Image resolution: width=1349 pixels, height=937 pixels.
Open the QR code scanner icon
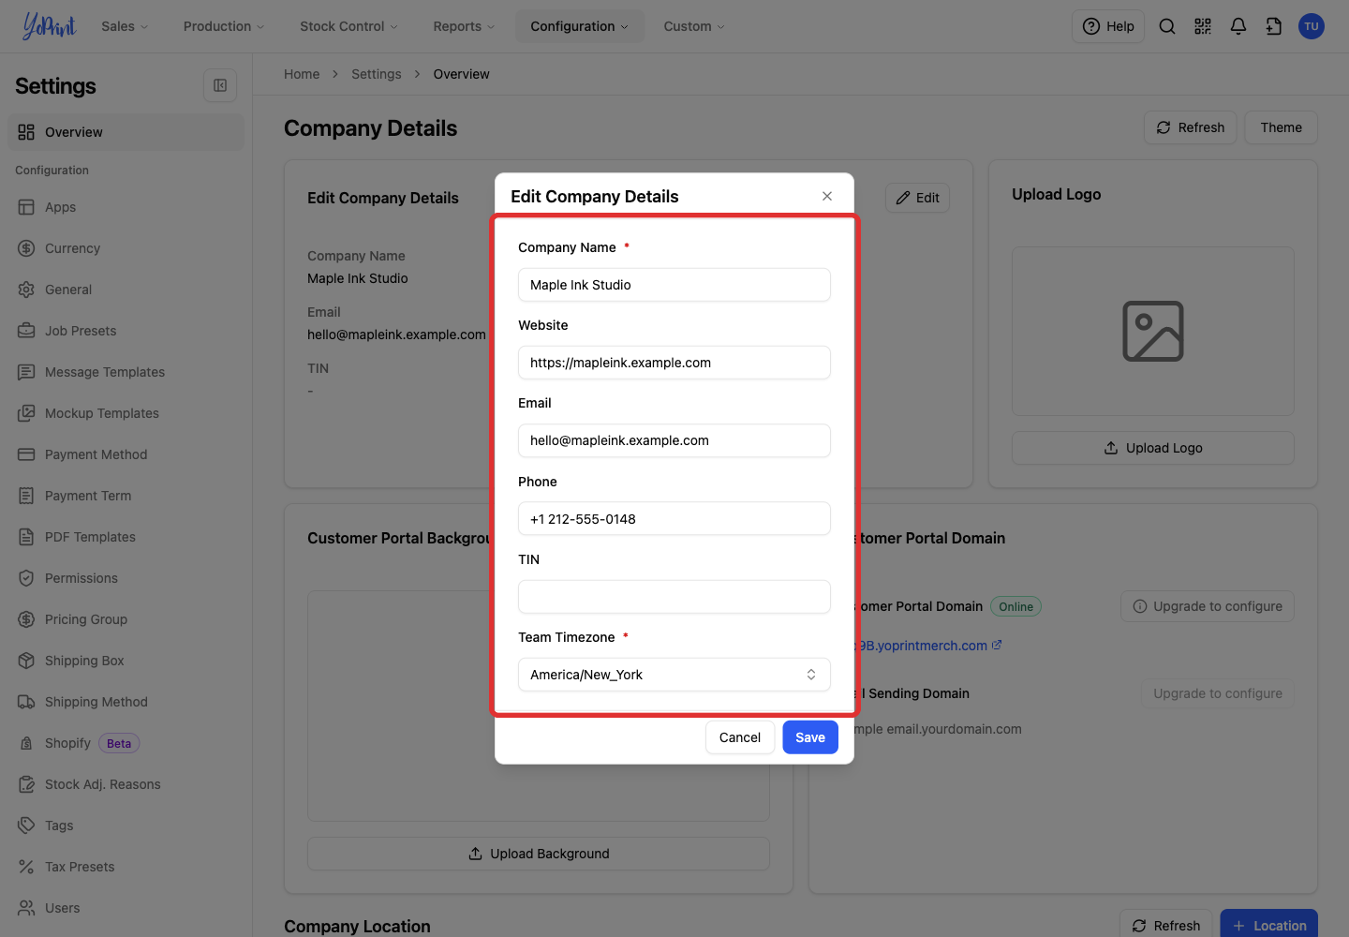(x=1203, y=26)
